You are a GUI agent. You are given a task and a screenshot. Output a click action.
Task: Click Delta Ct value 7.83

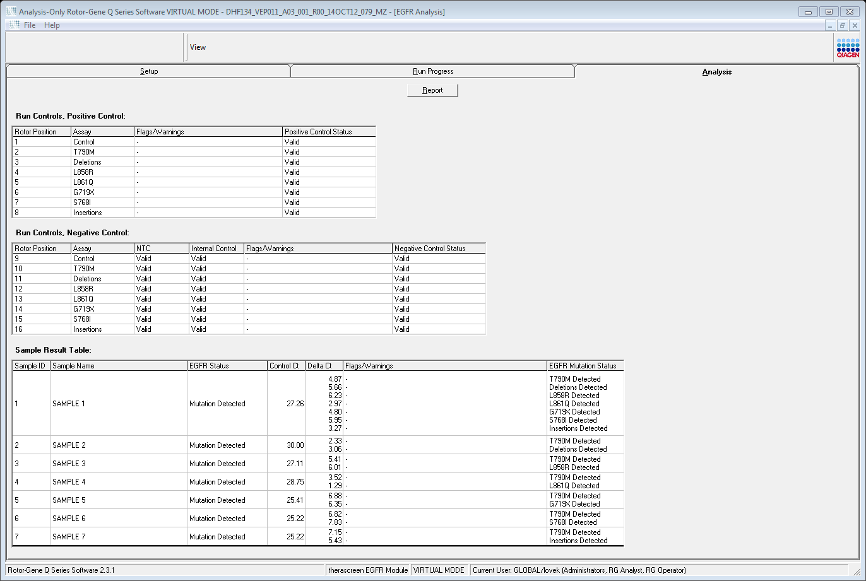(x=335, y=522)
